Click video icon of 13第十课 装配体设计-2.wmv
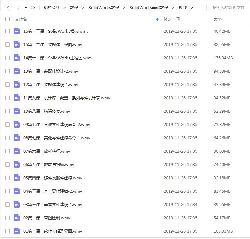The height and width of the screenshot is (239, 250). [x=17, y=71]
